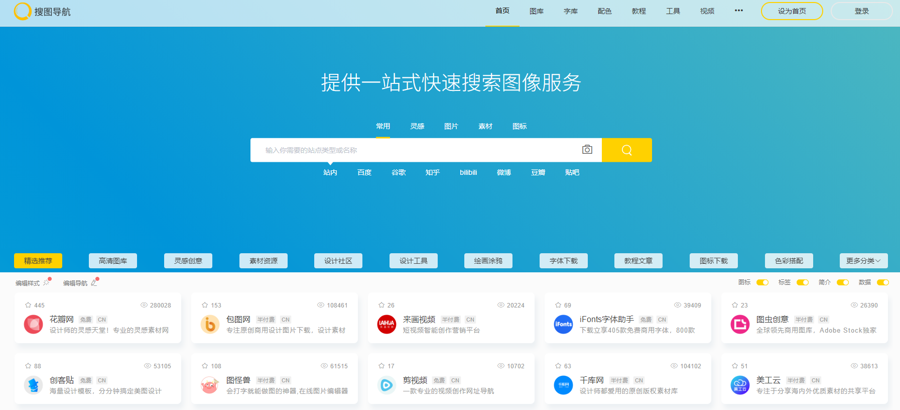Open the 工具 nav menu
The image size is (900, 410).
point(673,11)
